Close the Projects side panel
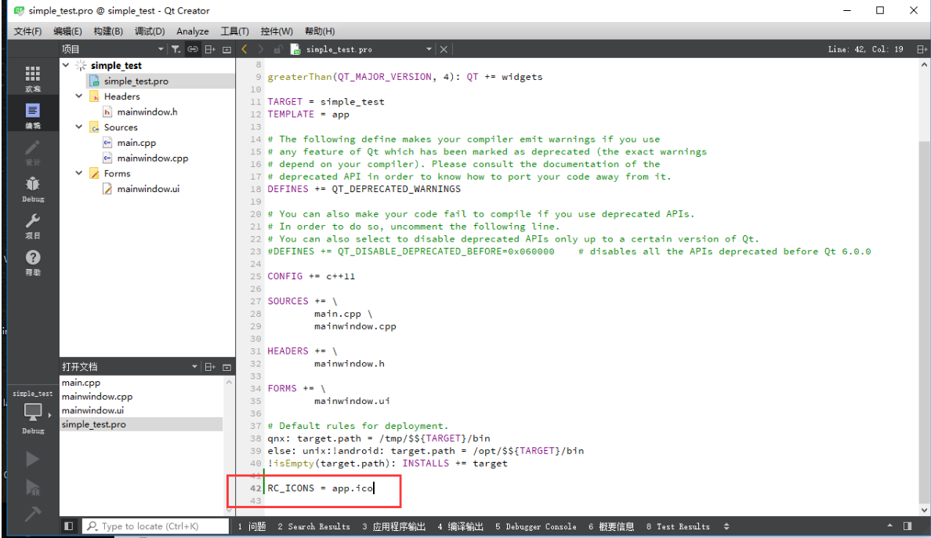The height and width of the screenshot is (538, 931). (x=226, y=49)
